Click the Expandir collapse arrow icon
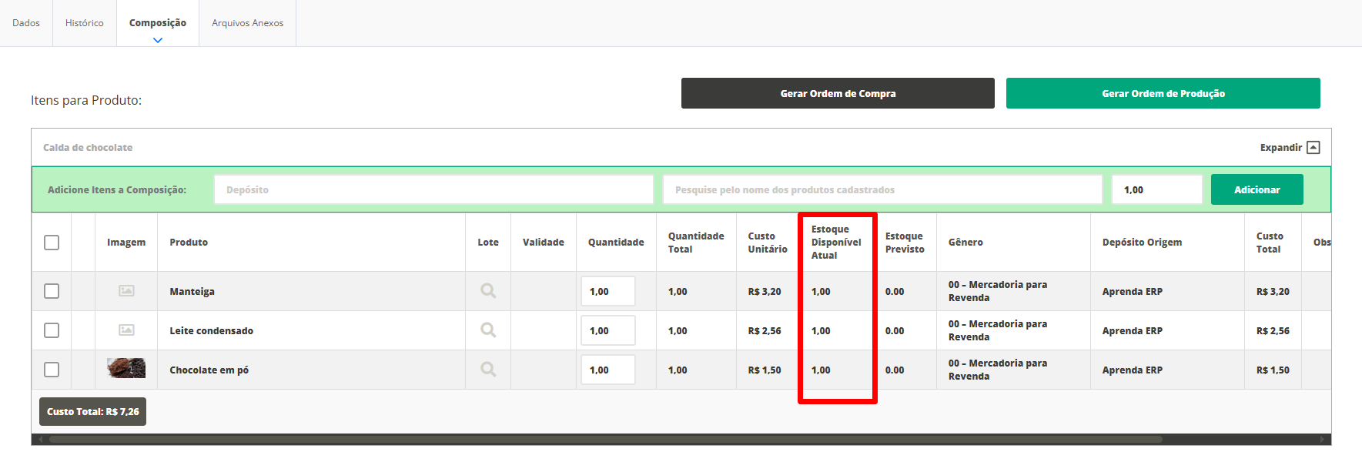 click(x=1313, y=148)
